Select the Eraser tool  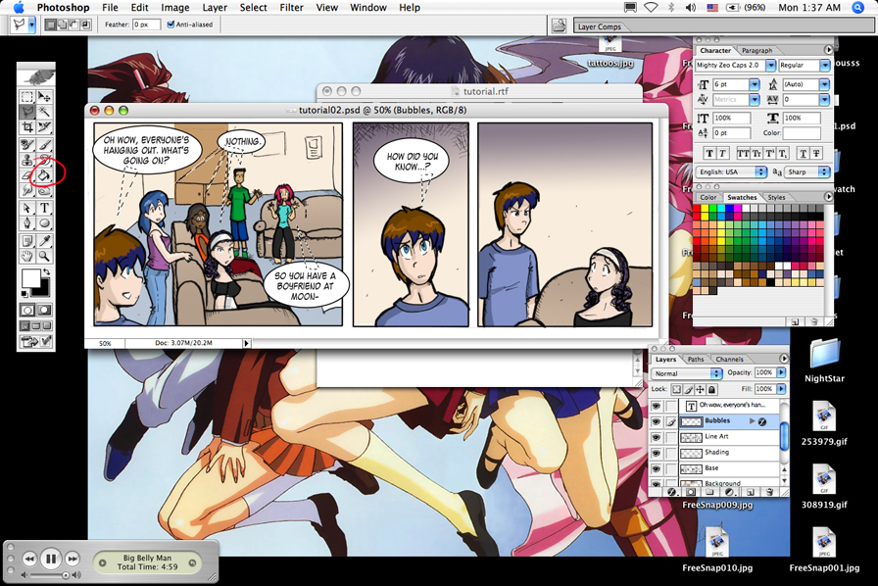click(26, 176)
